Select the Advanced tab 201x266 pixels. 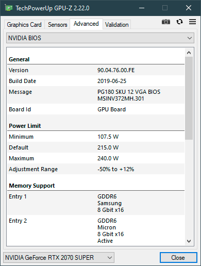(86, 24)
